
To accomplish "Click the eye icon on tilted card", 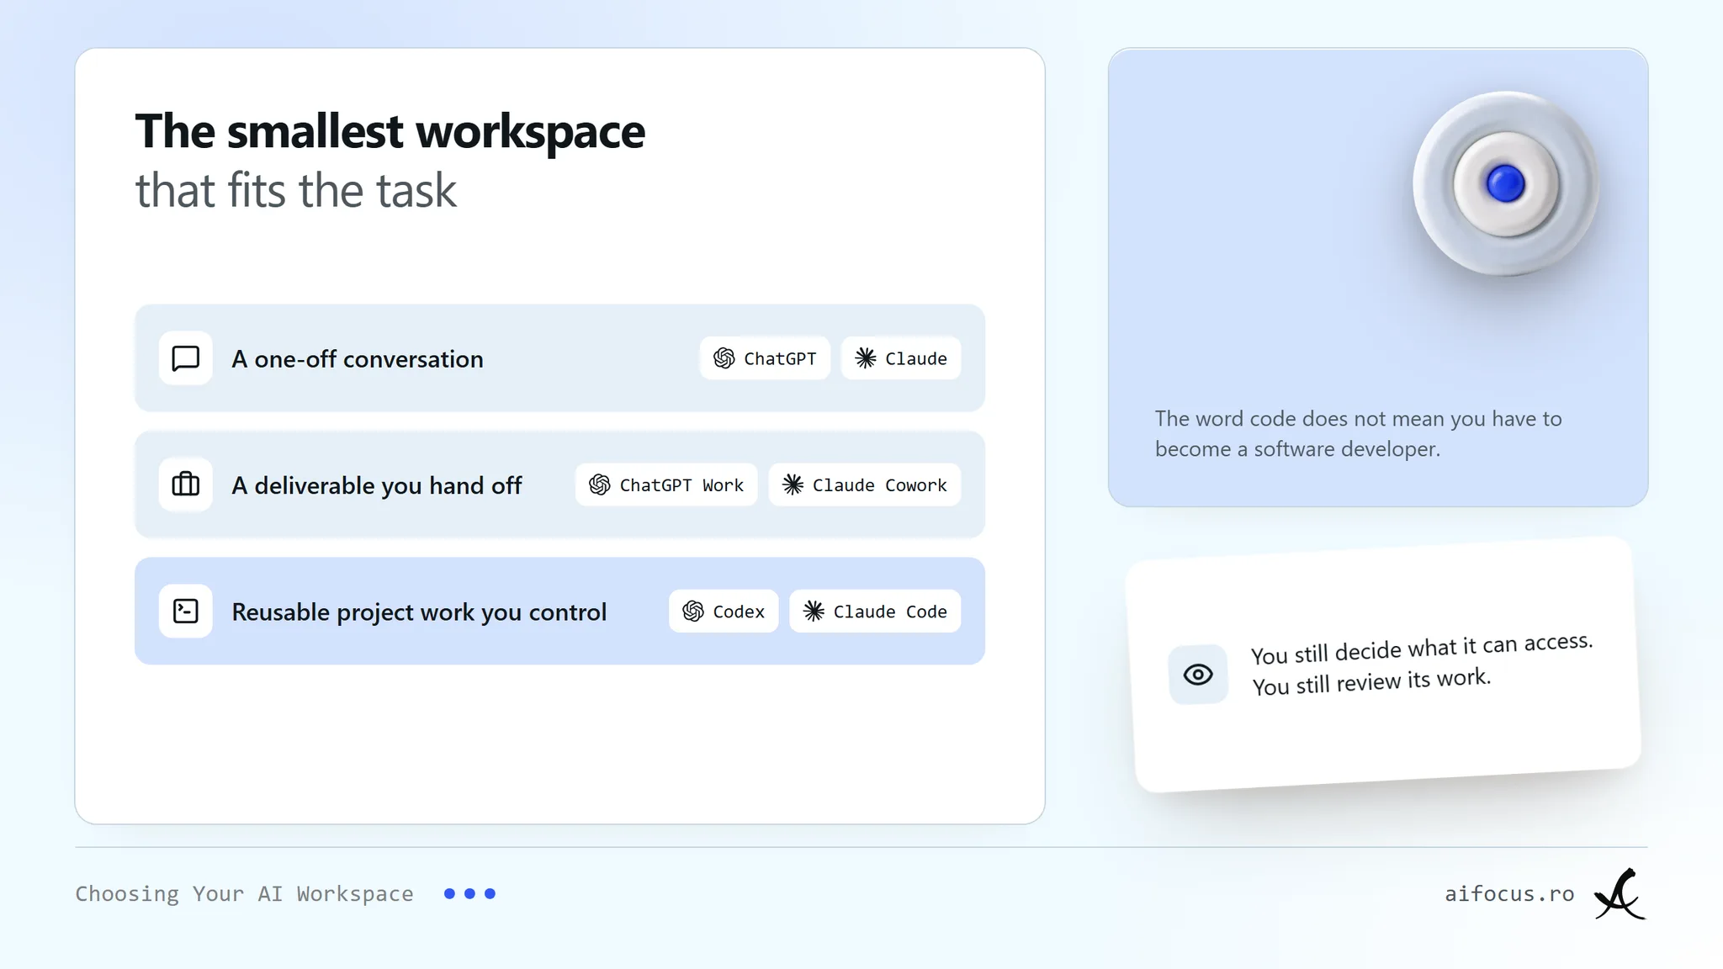I will 1198,675.
